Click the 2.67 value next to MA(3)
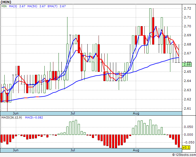196x157 pixels. pyautogui.click(x=22, y=6)
